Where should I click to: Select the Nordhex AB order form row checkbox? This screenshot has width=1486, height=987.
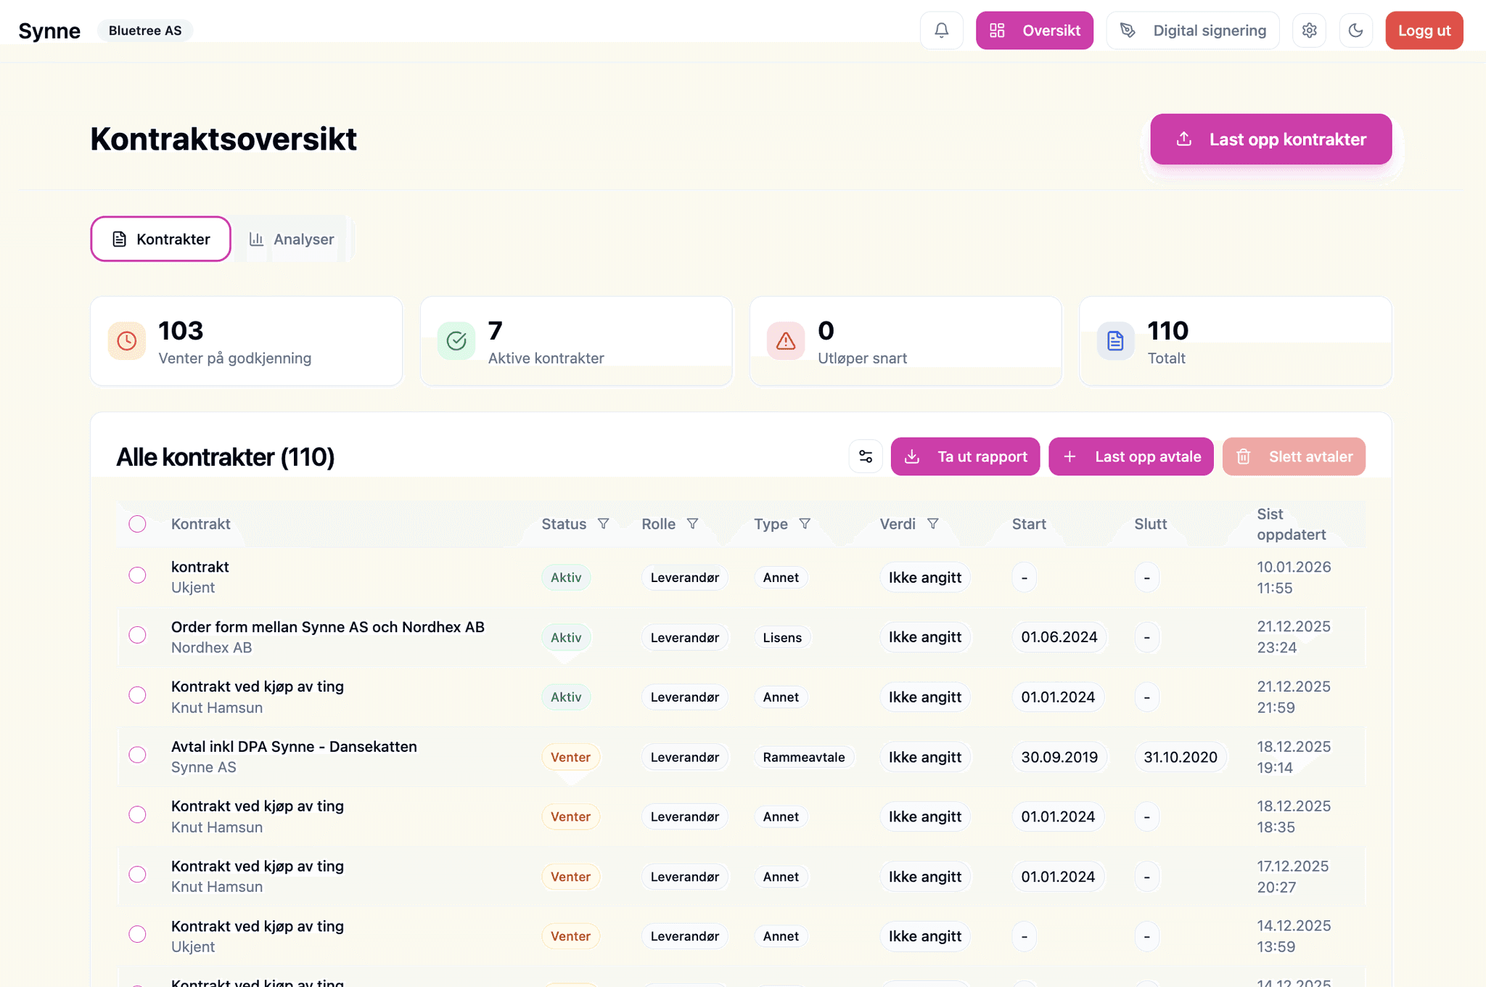pos(137,635)
